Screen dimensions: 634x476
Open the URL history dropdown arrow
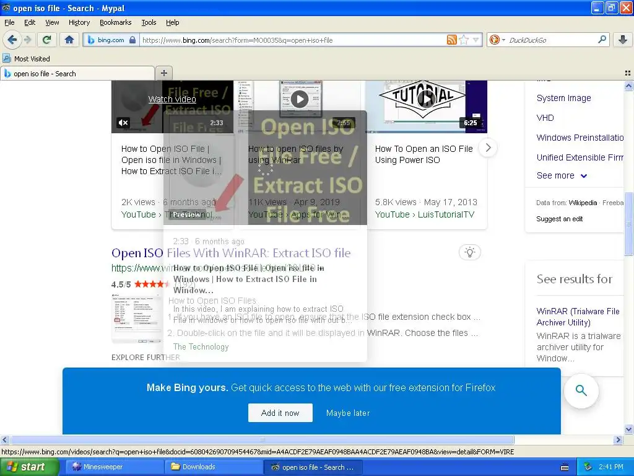click(476, 40)
